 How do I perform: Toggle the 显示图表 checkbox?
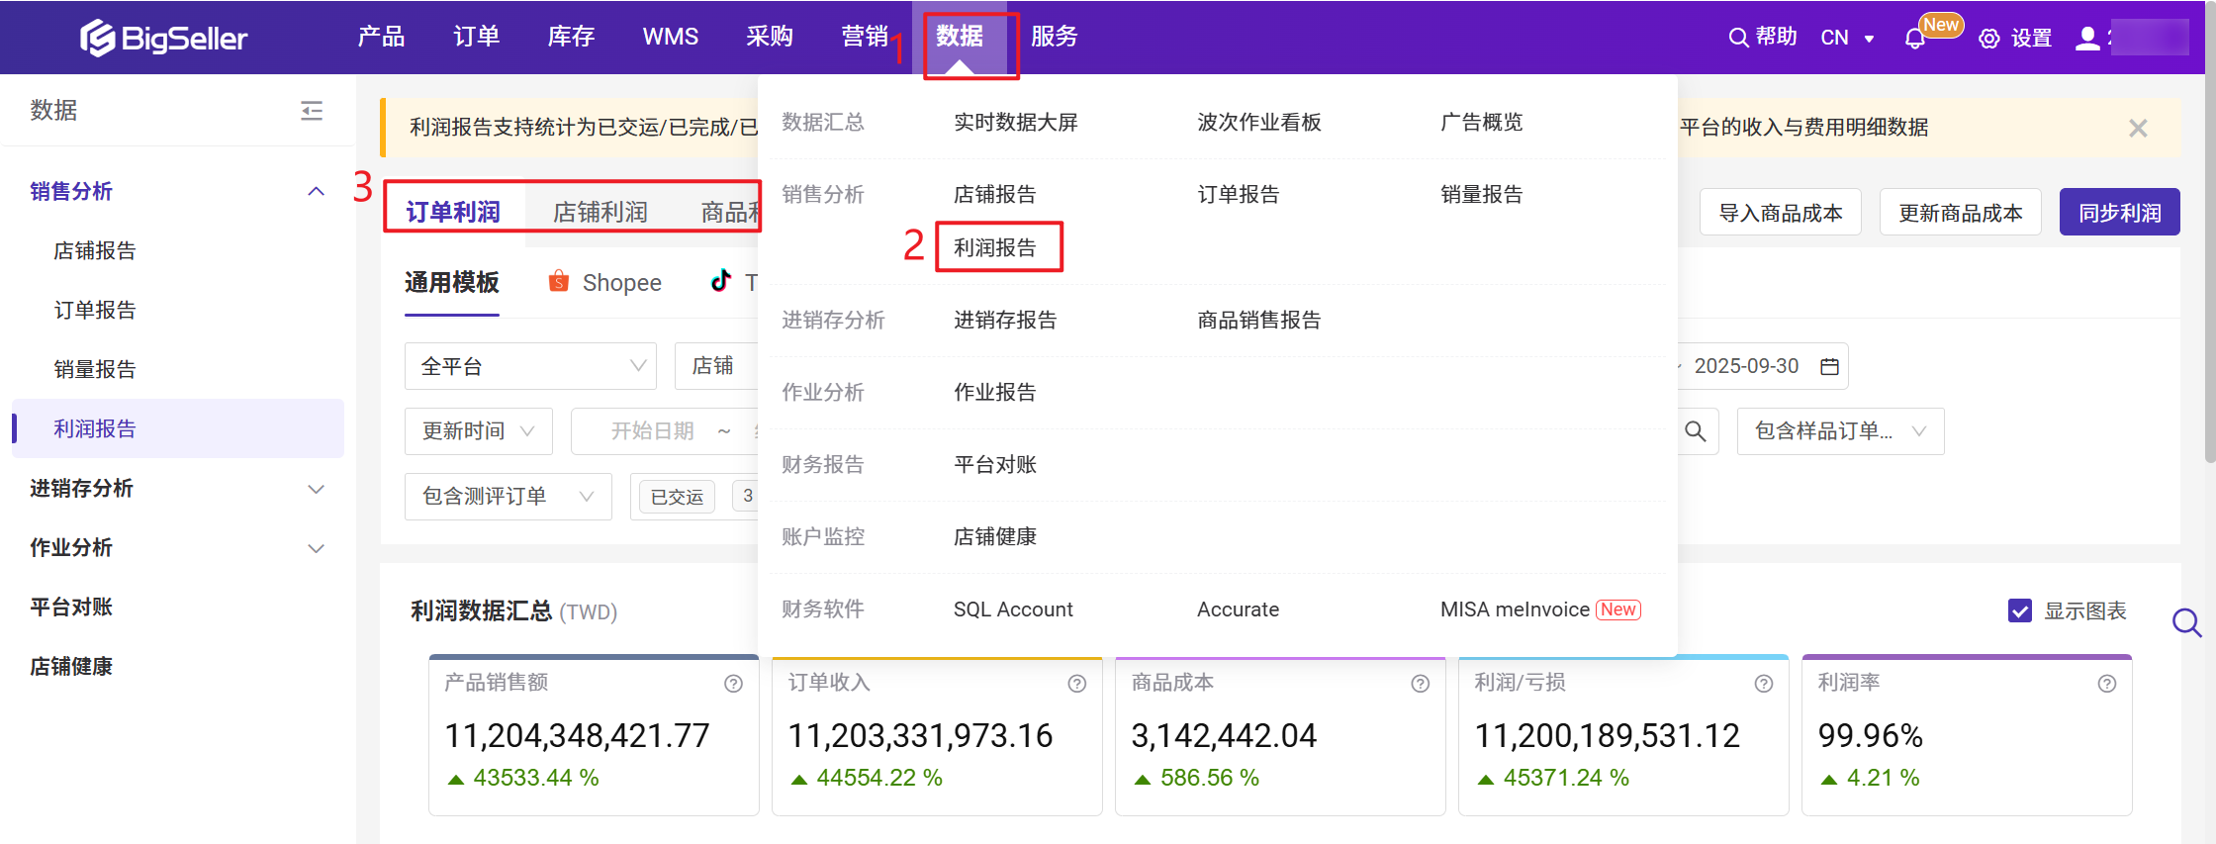[x=2019, y=610]
